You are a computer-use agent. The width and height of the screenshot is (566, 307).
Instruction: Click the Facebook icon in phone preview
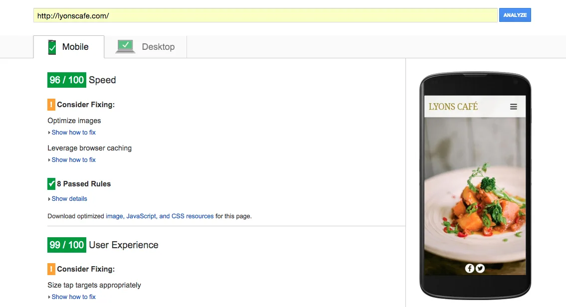point(469,269)
